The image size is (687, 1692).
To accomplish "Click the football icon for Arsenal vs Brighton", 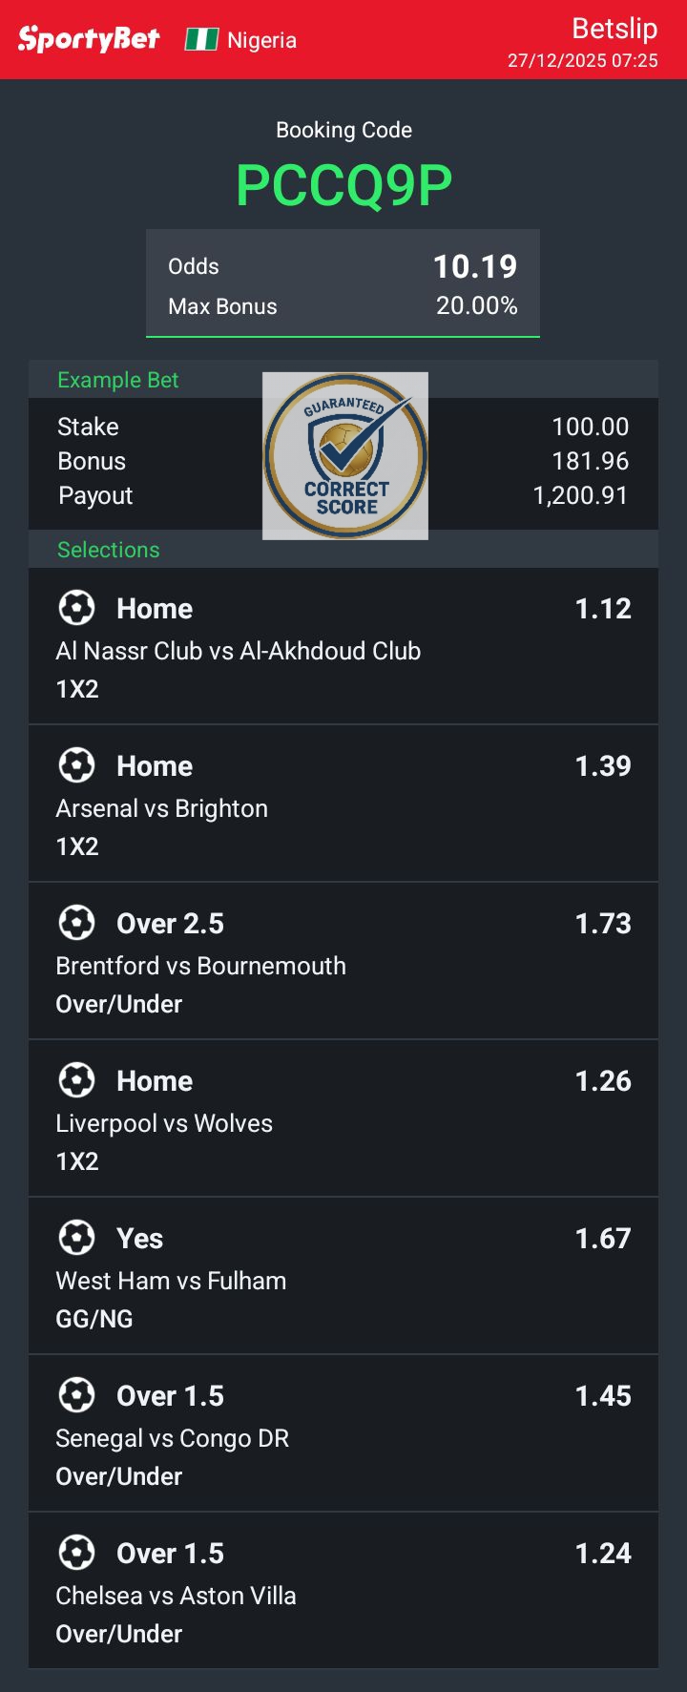I will click(x=76, y=765).
